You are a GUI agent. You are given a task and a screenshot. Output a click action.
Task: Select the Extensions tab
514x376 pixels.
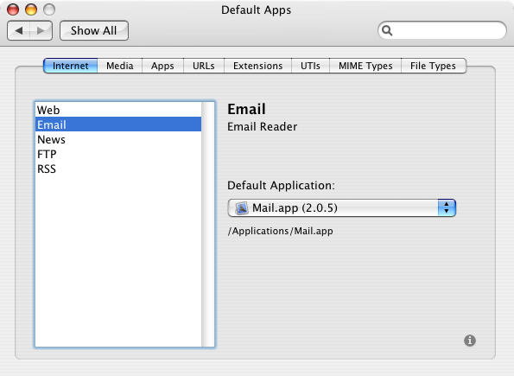(258, 66)
